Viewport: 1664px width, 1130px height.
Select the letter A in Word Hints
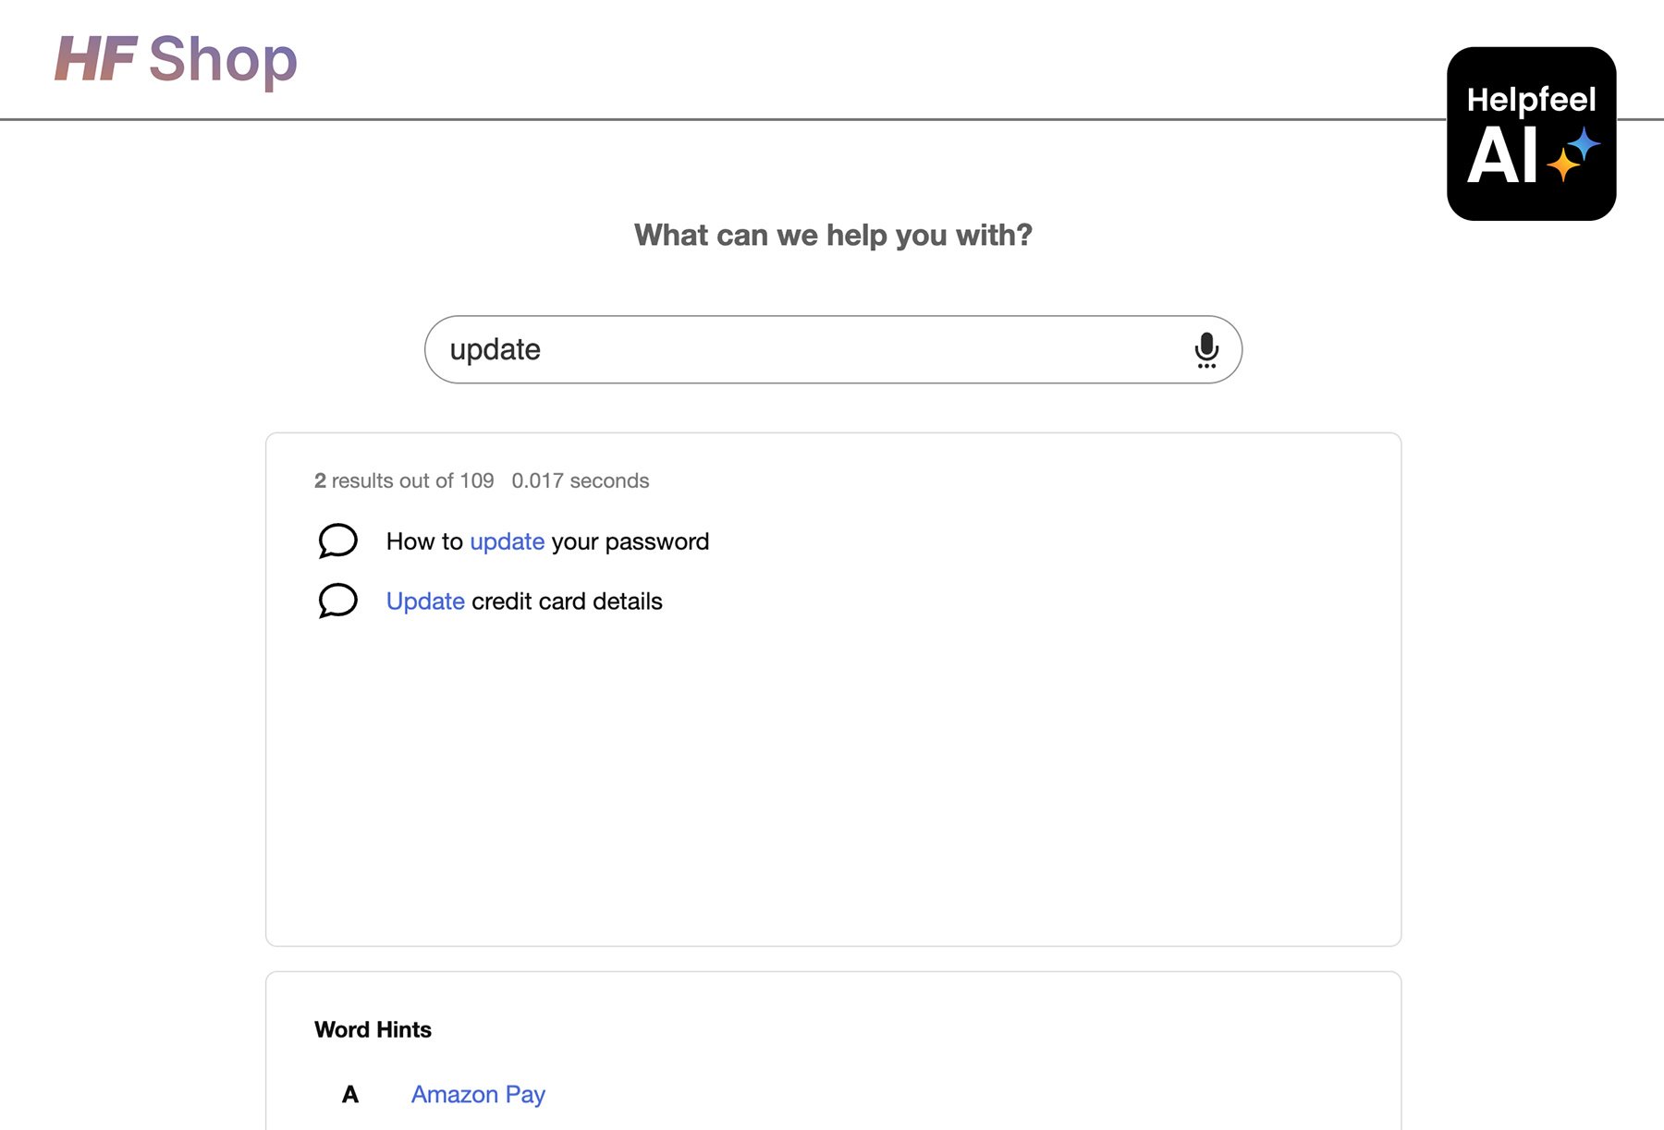[349, 1094]
